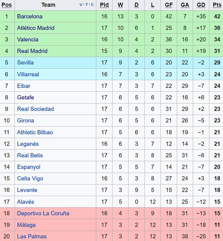Click the Getafe link
This screenshot has height=241, width=223.
(26, 97)
